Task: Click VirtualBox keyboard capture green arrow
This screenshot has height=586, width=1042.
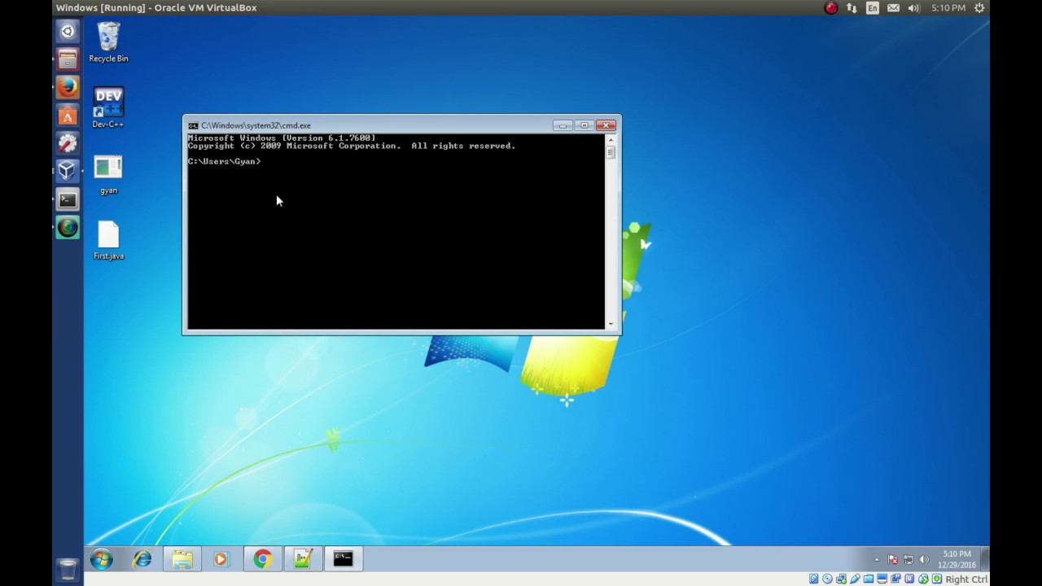Action: point(937,579)
